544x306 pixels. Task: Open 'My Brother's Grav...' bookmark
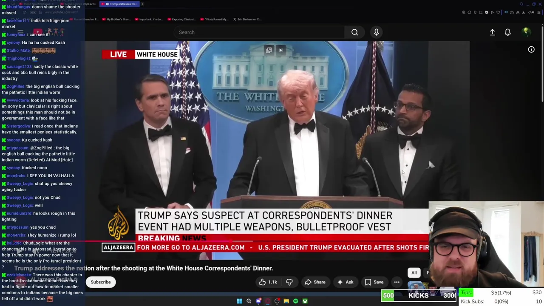pyautogui.click(x=116, y=19)
